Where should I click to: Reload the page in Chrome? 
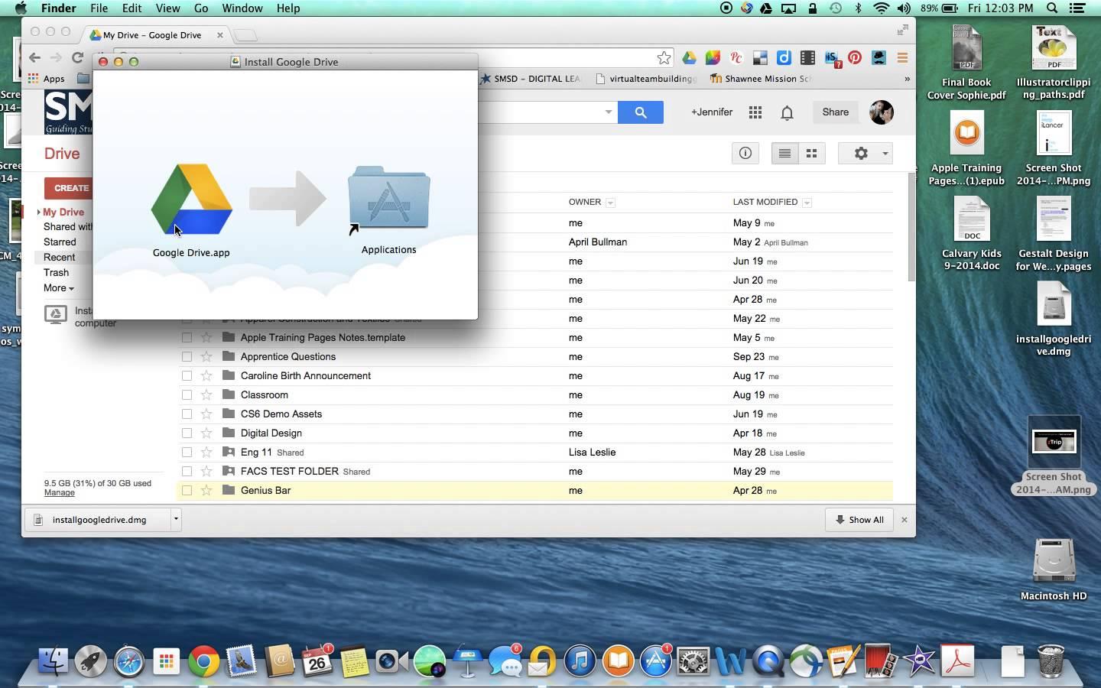[77, 58]
